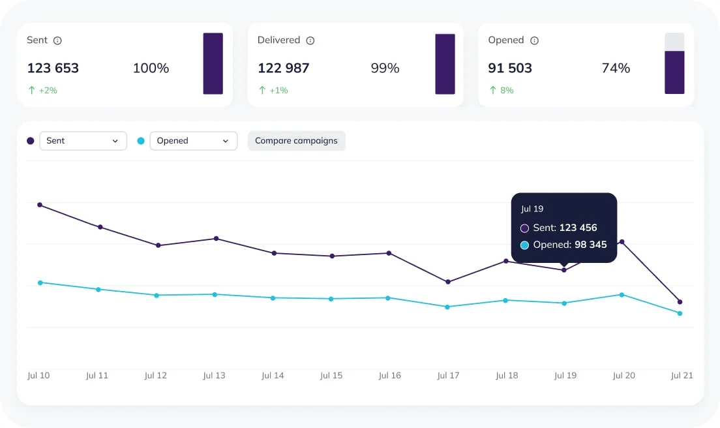The width and height of the screenshot is (720, 428).
Task: Toggle the Opened series via its cyan legend dot
Action: [141, 140]
